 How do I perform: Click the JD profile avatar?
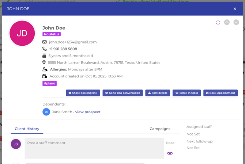(x=22, y=33)
